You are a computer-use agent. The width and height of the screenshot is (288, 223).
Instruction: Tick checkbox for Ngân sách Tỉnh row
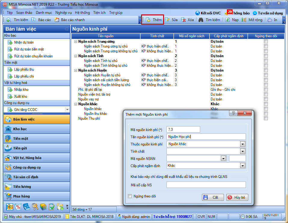pos(266,56)
